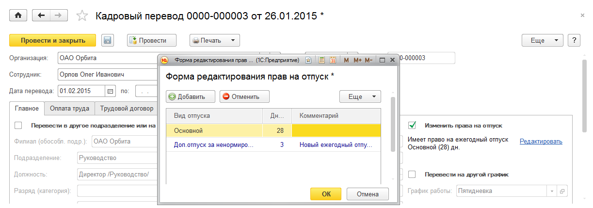Close the vacation rights dialog
Image resolution: width=593 pixels, height=208 pixels.
[x=393, y=60]
